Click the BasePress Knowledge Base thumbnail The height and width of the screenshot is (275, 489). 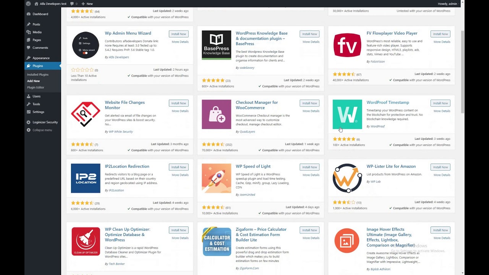[216, 45]
